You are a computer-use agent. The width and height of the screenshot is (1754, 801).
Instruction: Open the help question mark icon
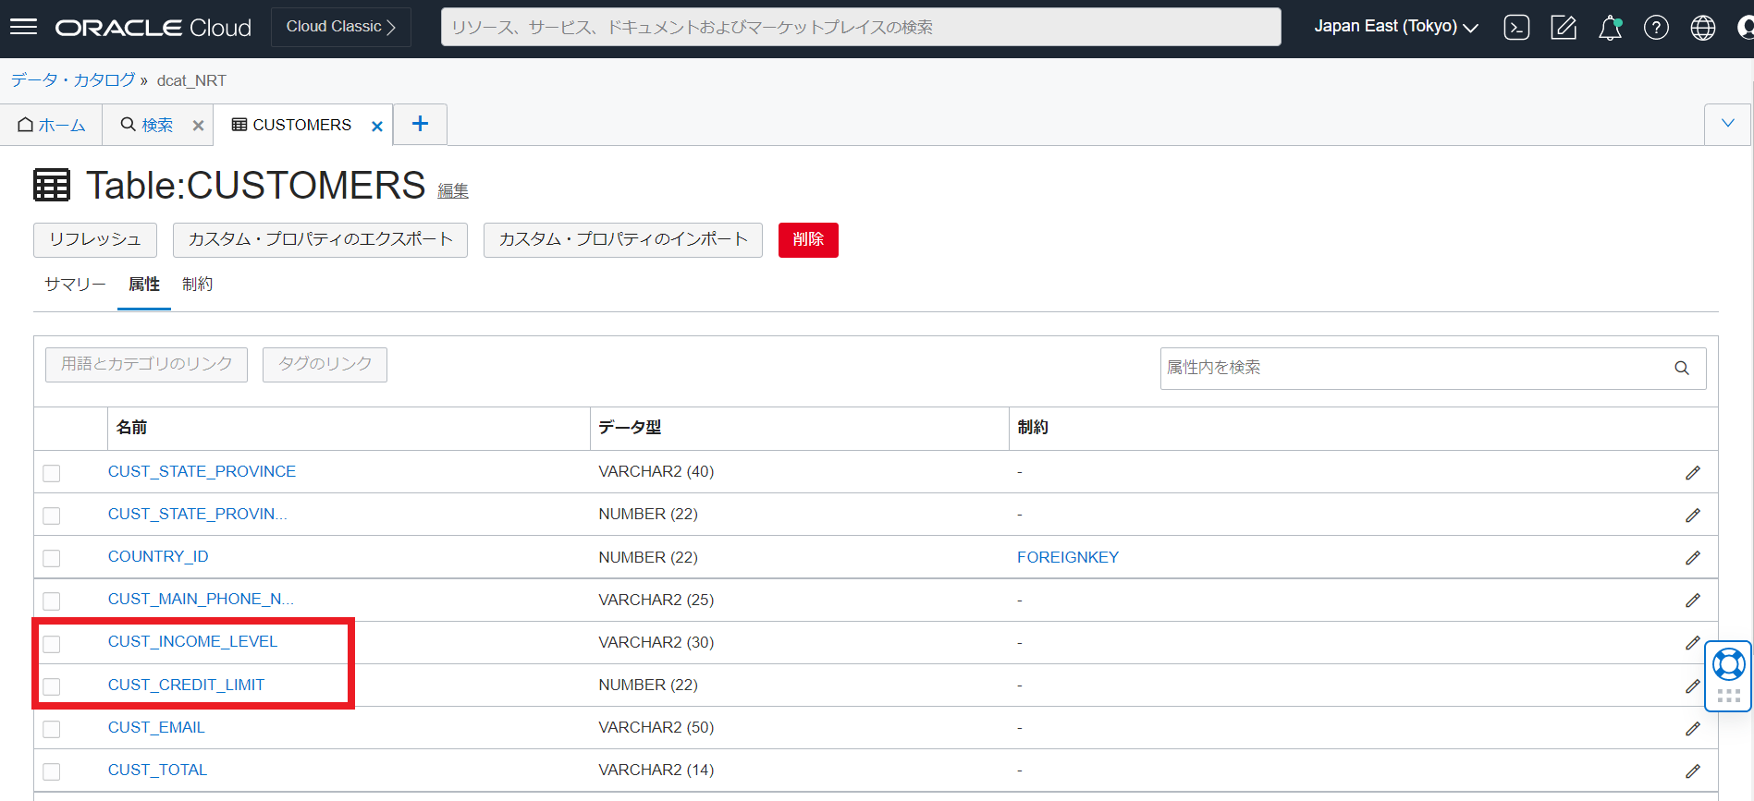click(x=1656, y=28)
